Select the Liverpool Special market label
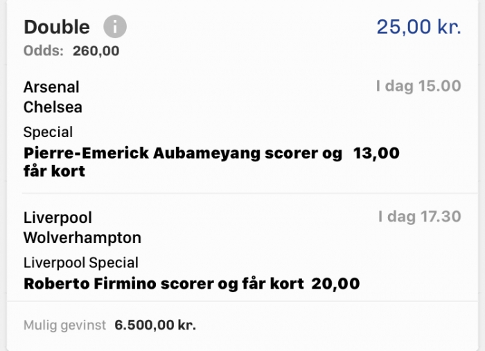The image size is (485, 351). (81, 263)
